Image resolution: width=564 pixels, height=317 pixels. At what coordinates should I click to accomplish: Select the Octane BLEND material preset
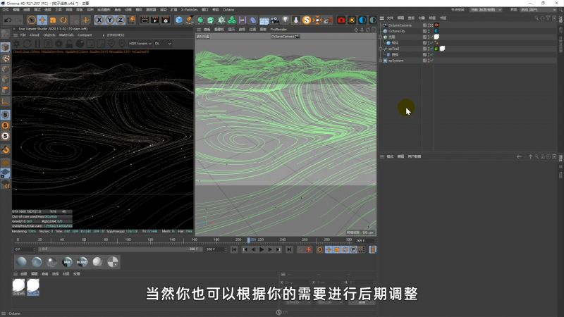pos(82,262)
